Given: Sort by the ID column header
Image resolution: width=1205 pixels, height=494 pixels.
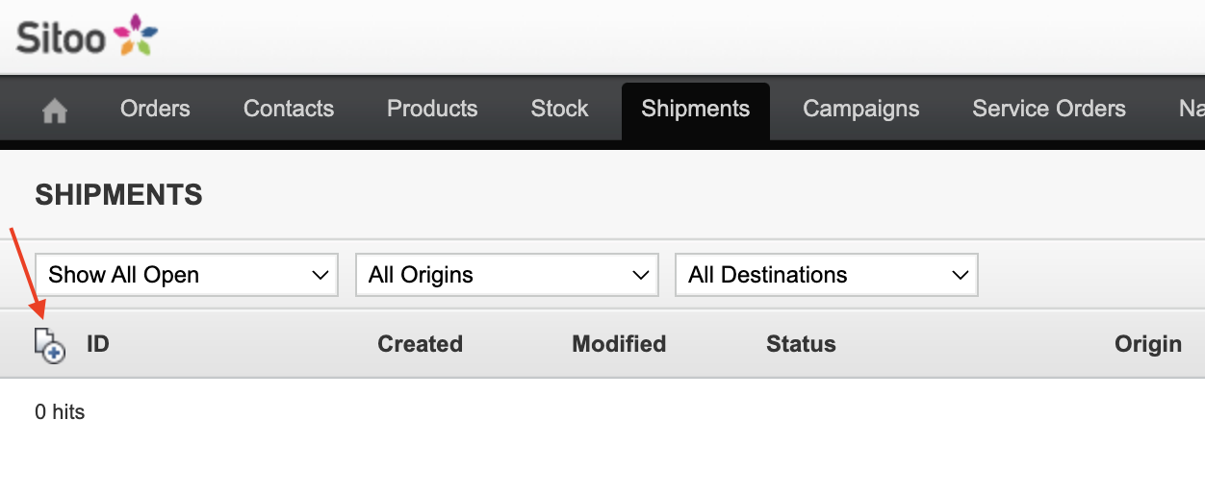Looking at the screenshot, I should (x=98, y=344).
